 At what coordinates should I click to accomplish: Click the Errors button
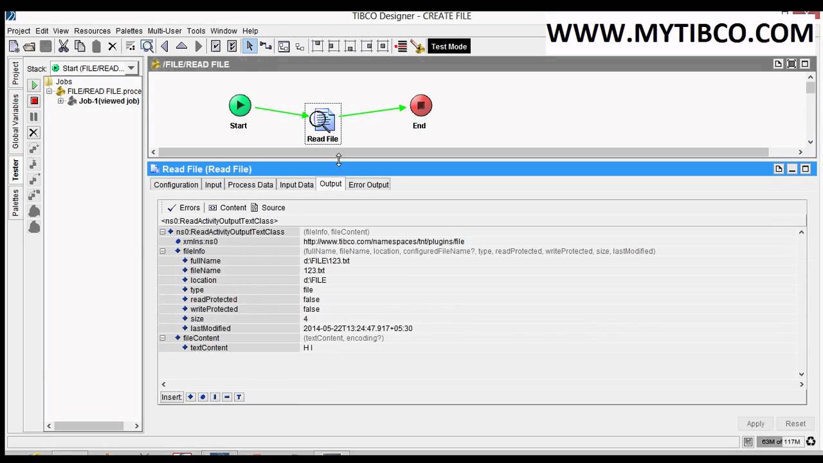(x=183, y=208)
